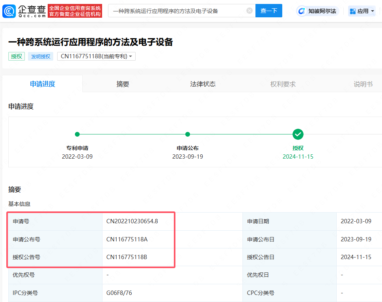The image size is (382, 302).
Task: Click the 授权公告日 value 2024-11-15 in table
Action: coord(356,257)
